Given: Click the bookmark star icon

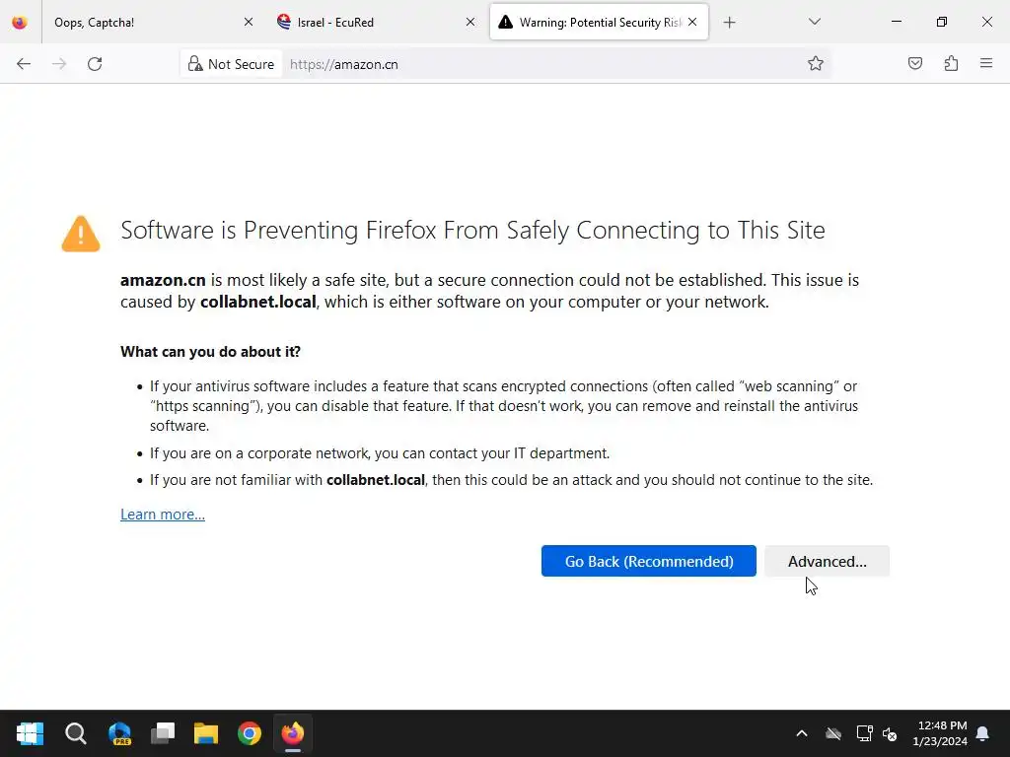Looking at the screenshot, I should pyautogui.click(x=816, y=64).
